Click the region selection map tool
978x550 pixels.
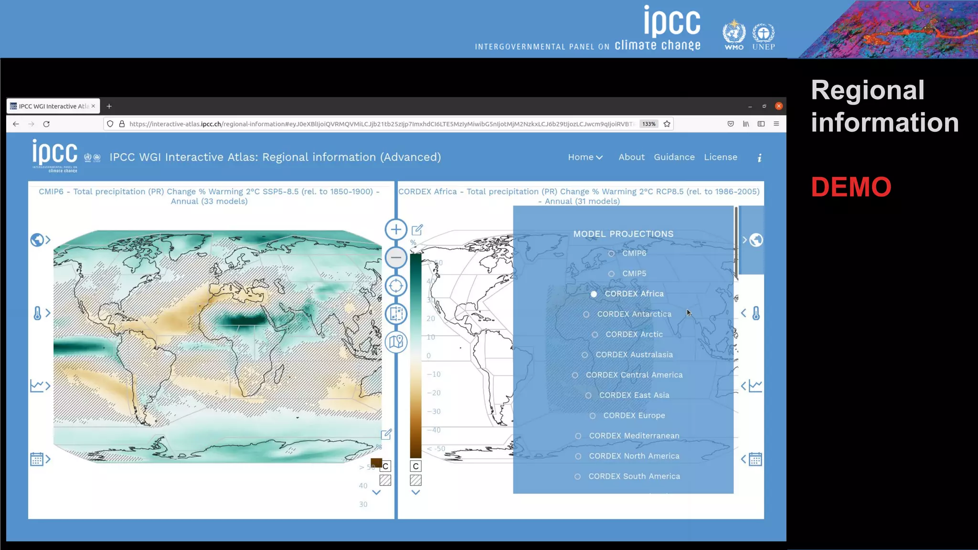[396, 314]
